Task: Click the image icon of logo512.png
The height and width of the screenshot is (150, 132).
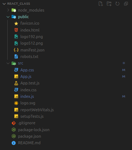Action: tap(16, 43)
